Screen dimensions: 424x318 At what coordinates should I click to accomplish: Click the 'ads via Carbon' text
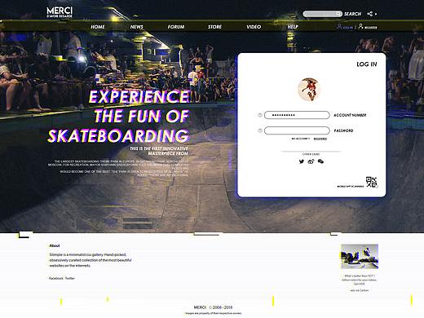click(360, 290)
